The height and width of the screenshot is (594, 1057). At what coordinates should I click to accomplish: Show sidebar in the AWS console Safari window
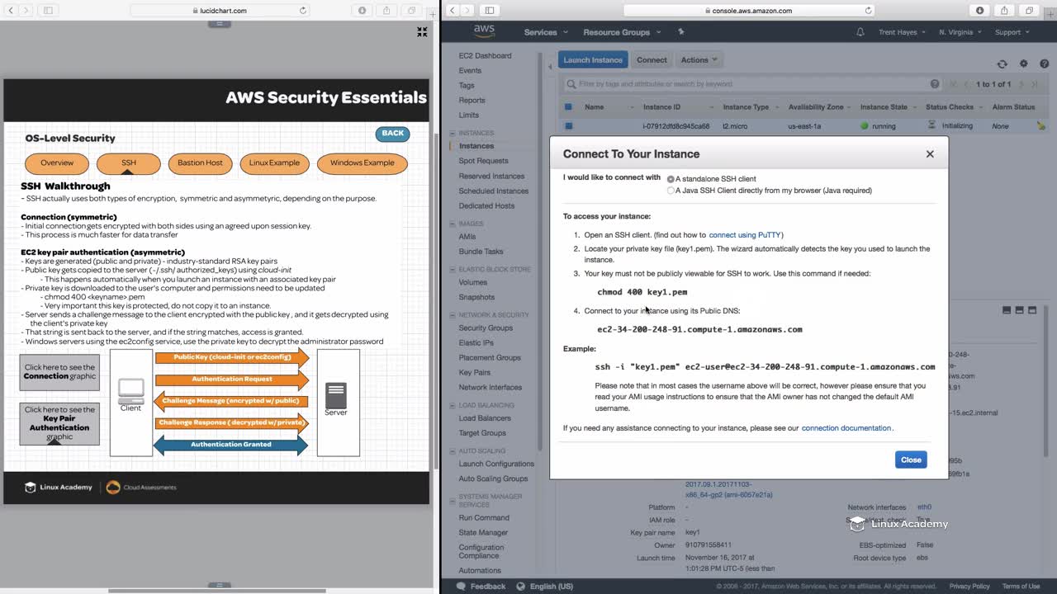(489, 11)
